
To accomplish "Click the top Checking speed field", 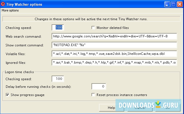I will [x=58, y=28].
